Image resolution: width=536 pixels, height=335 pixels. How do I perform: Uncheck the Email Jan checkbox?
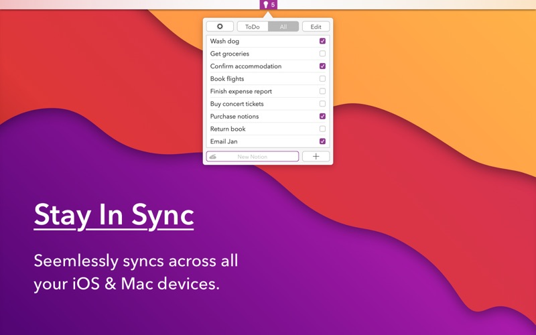[322, 141]
